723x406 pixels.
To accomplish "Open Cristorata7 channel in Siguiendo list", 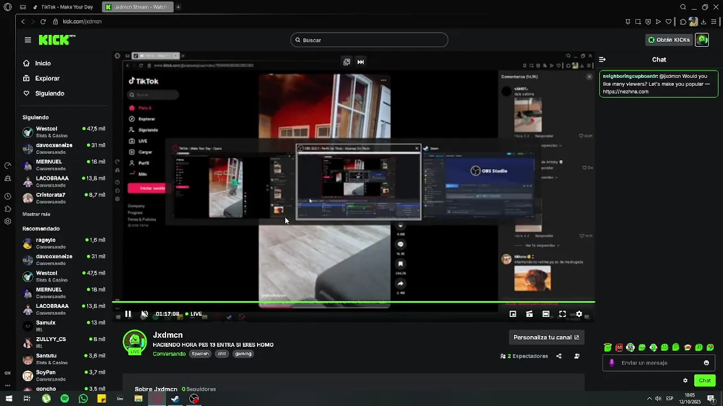I will (x=64, y=198).
